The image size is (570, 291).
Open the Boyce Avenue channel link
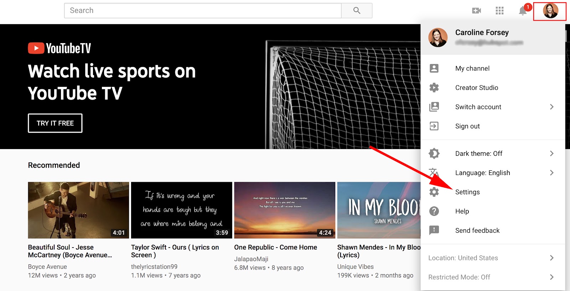click(47, 267)
